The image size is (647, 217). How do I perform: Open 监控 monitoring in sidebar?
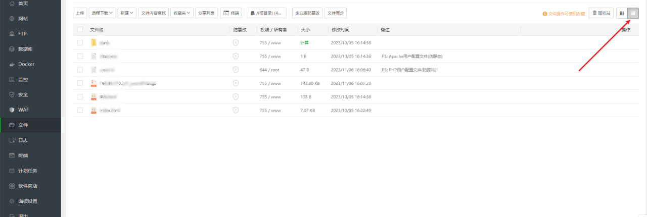30,79
